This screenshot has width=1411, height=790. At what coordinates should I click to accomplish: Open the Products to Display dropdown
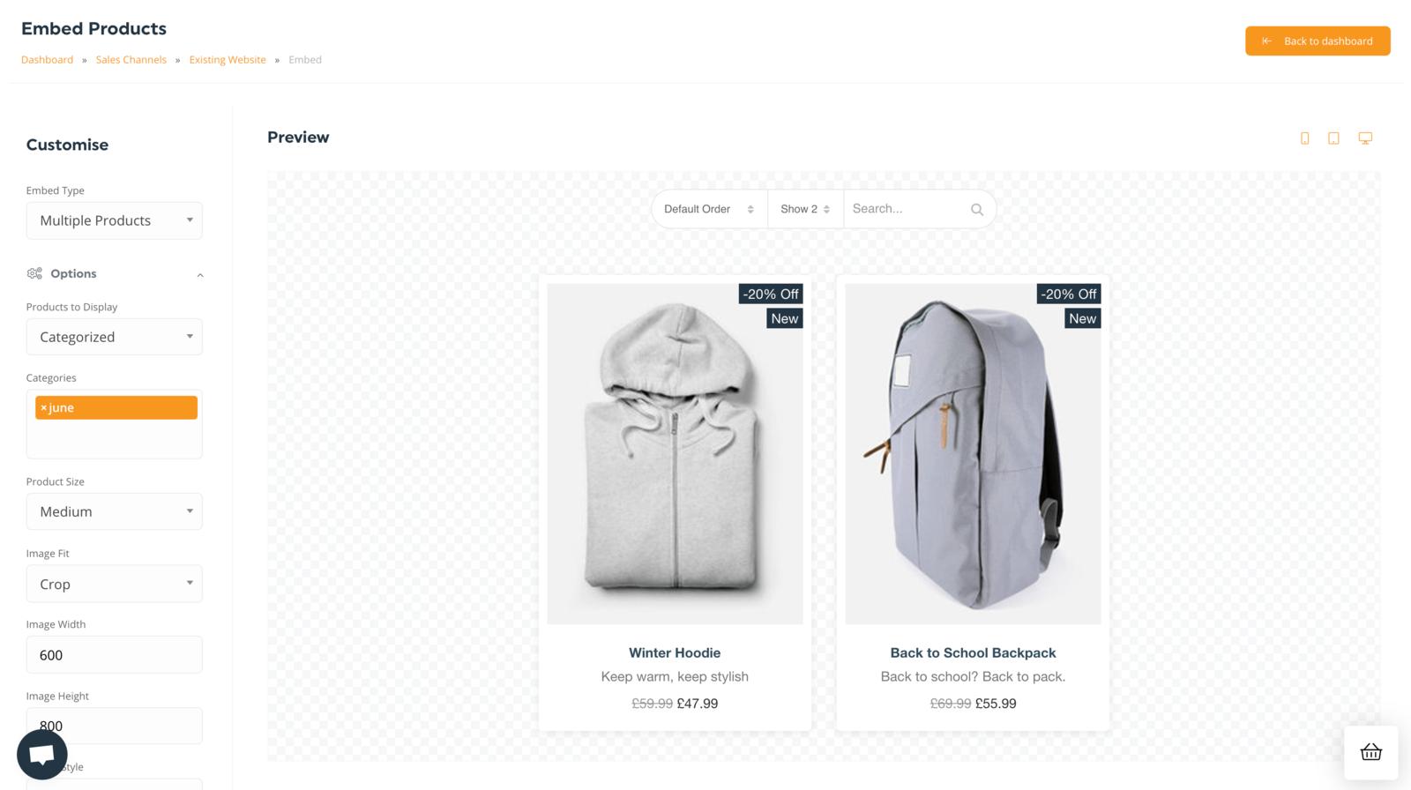(x=115, y=337)
